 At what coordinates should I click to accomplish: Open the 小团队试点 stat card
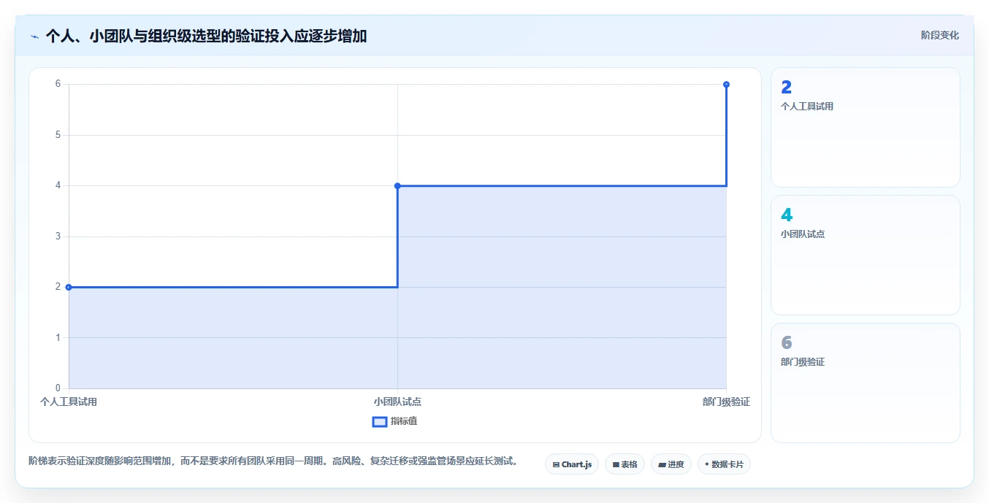(865, 255)
